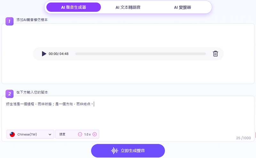Select the AI 聲音生成器 tab
Screen dimensions: 256x158
click(x=74, y=7)
